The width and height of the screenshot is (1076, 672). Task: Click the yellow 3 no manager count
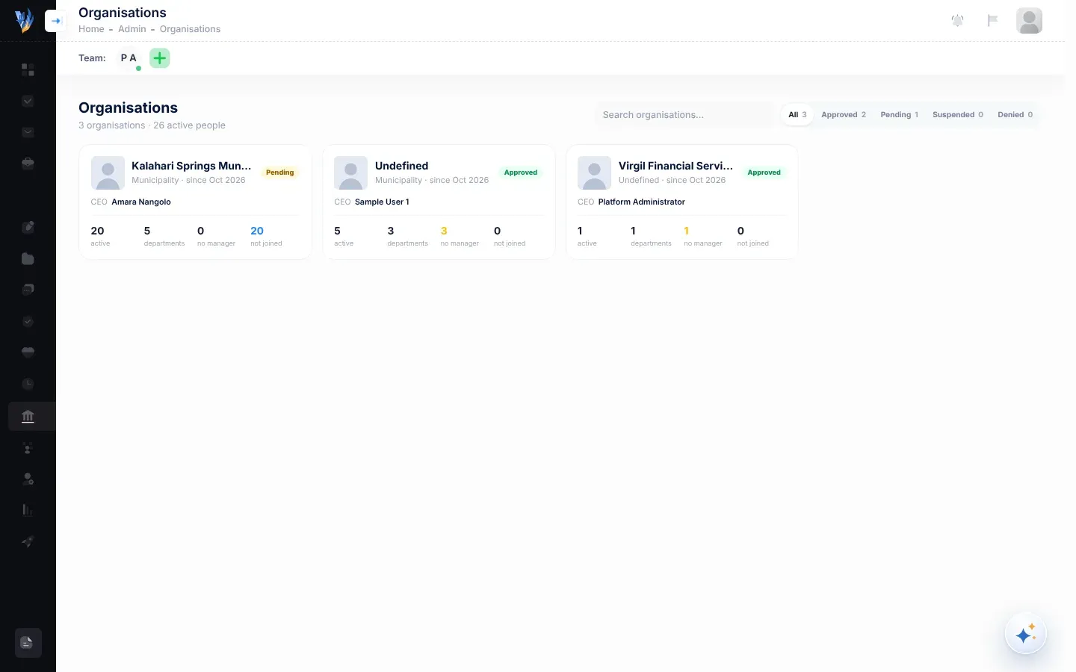pos(444,231)
